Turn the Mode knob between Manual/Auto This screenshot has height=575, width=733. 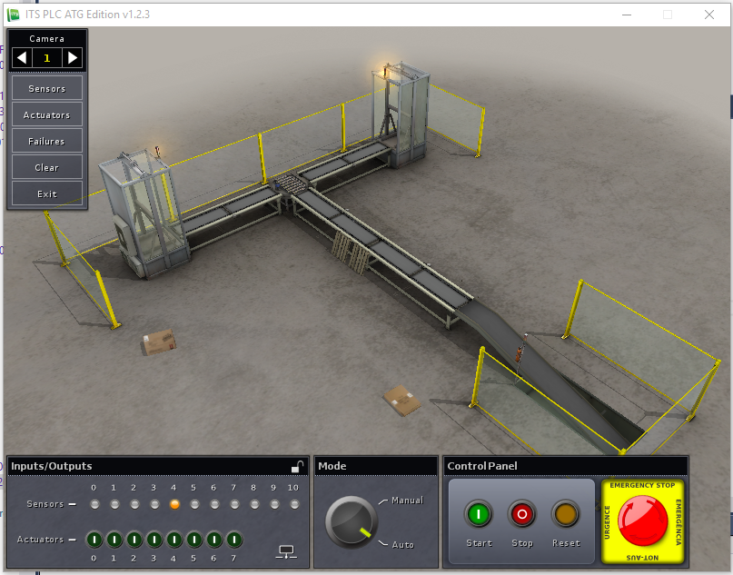click(x=349, y=522)
